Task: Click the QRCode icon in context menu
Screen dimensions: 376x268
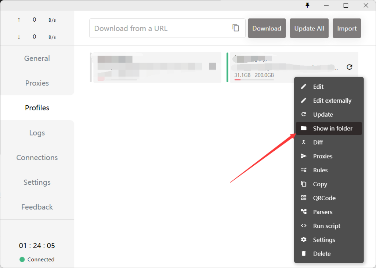Action: point(304,198)
